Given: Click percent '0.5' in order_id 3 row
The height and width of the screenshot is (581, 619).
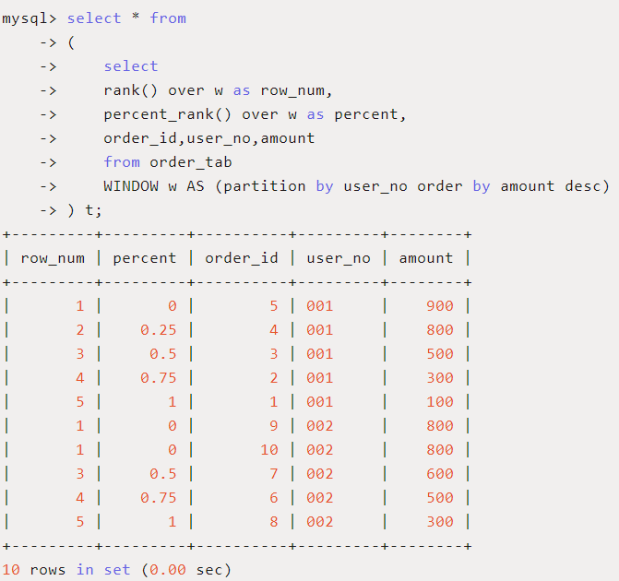Looking at the screenshot, I should (x=162, y=354).
